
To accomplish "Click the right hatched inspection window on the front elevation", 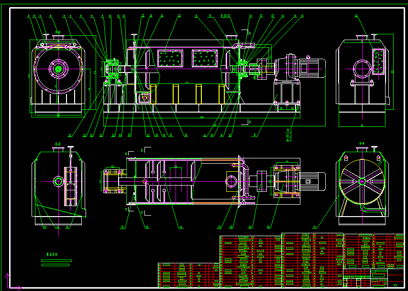I will 205,59.
